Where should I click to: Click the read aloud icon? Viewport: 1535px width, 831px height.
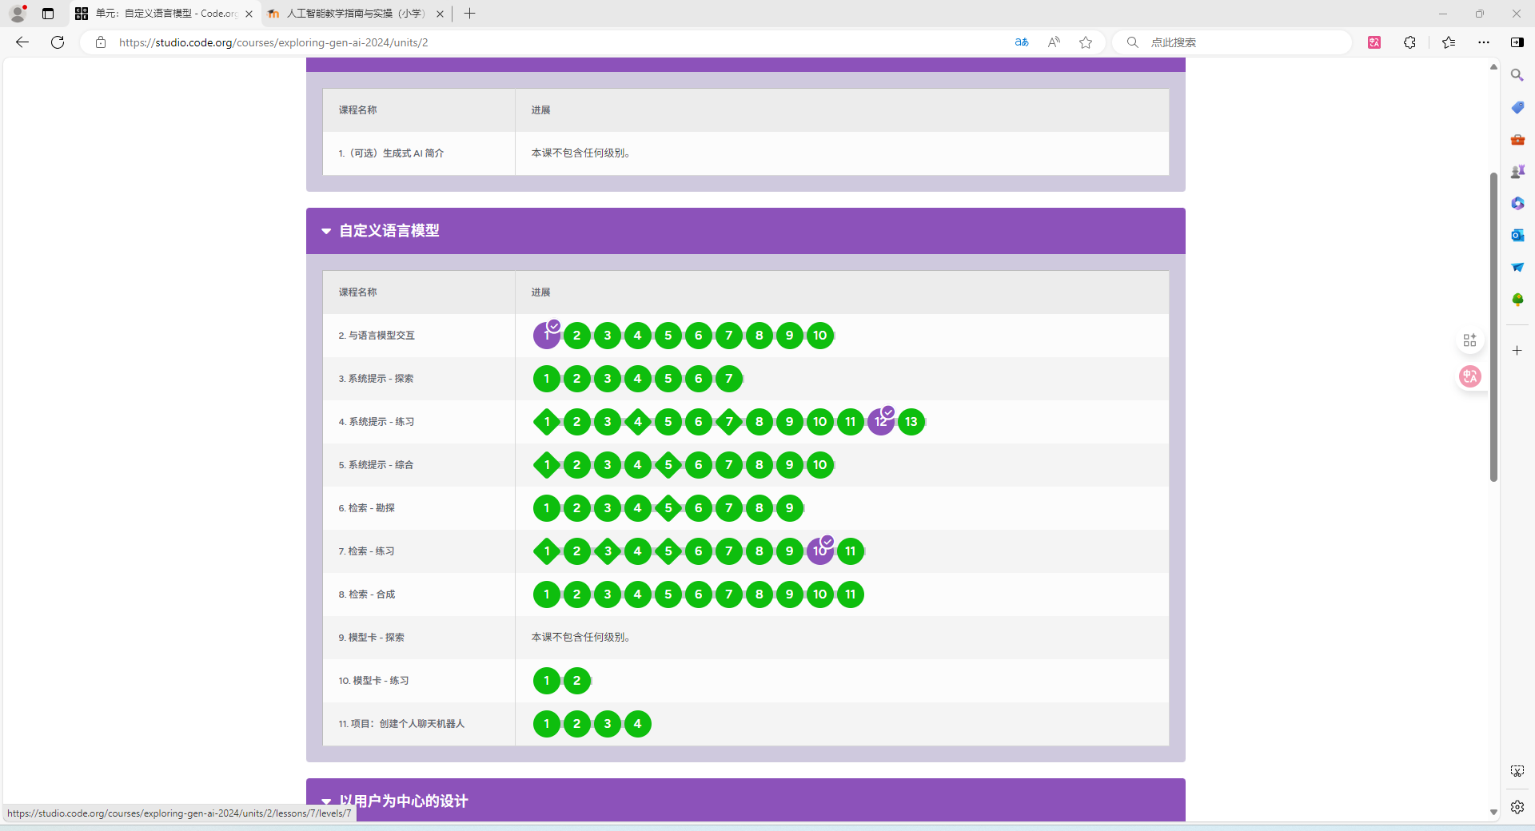pyautogui.click(x=1054, y=42)
